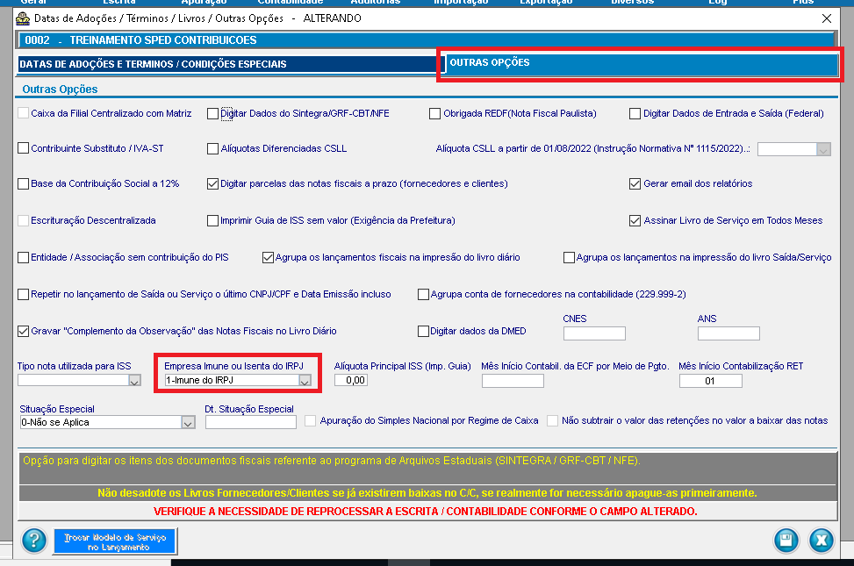Screen dimensions: 854x566
Task: Close the dialog window with X
Action: 826,18
